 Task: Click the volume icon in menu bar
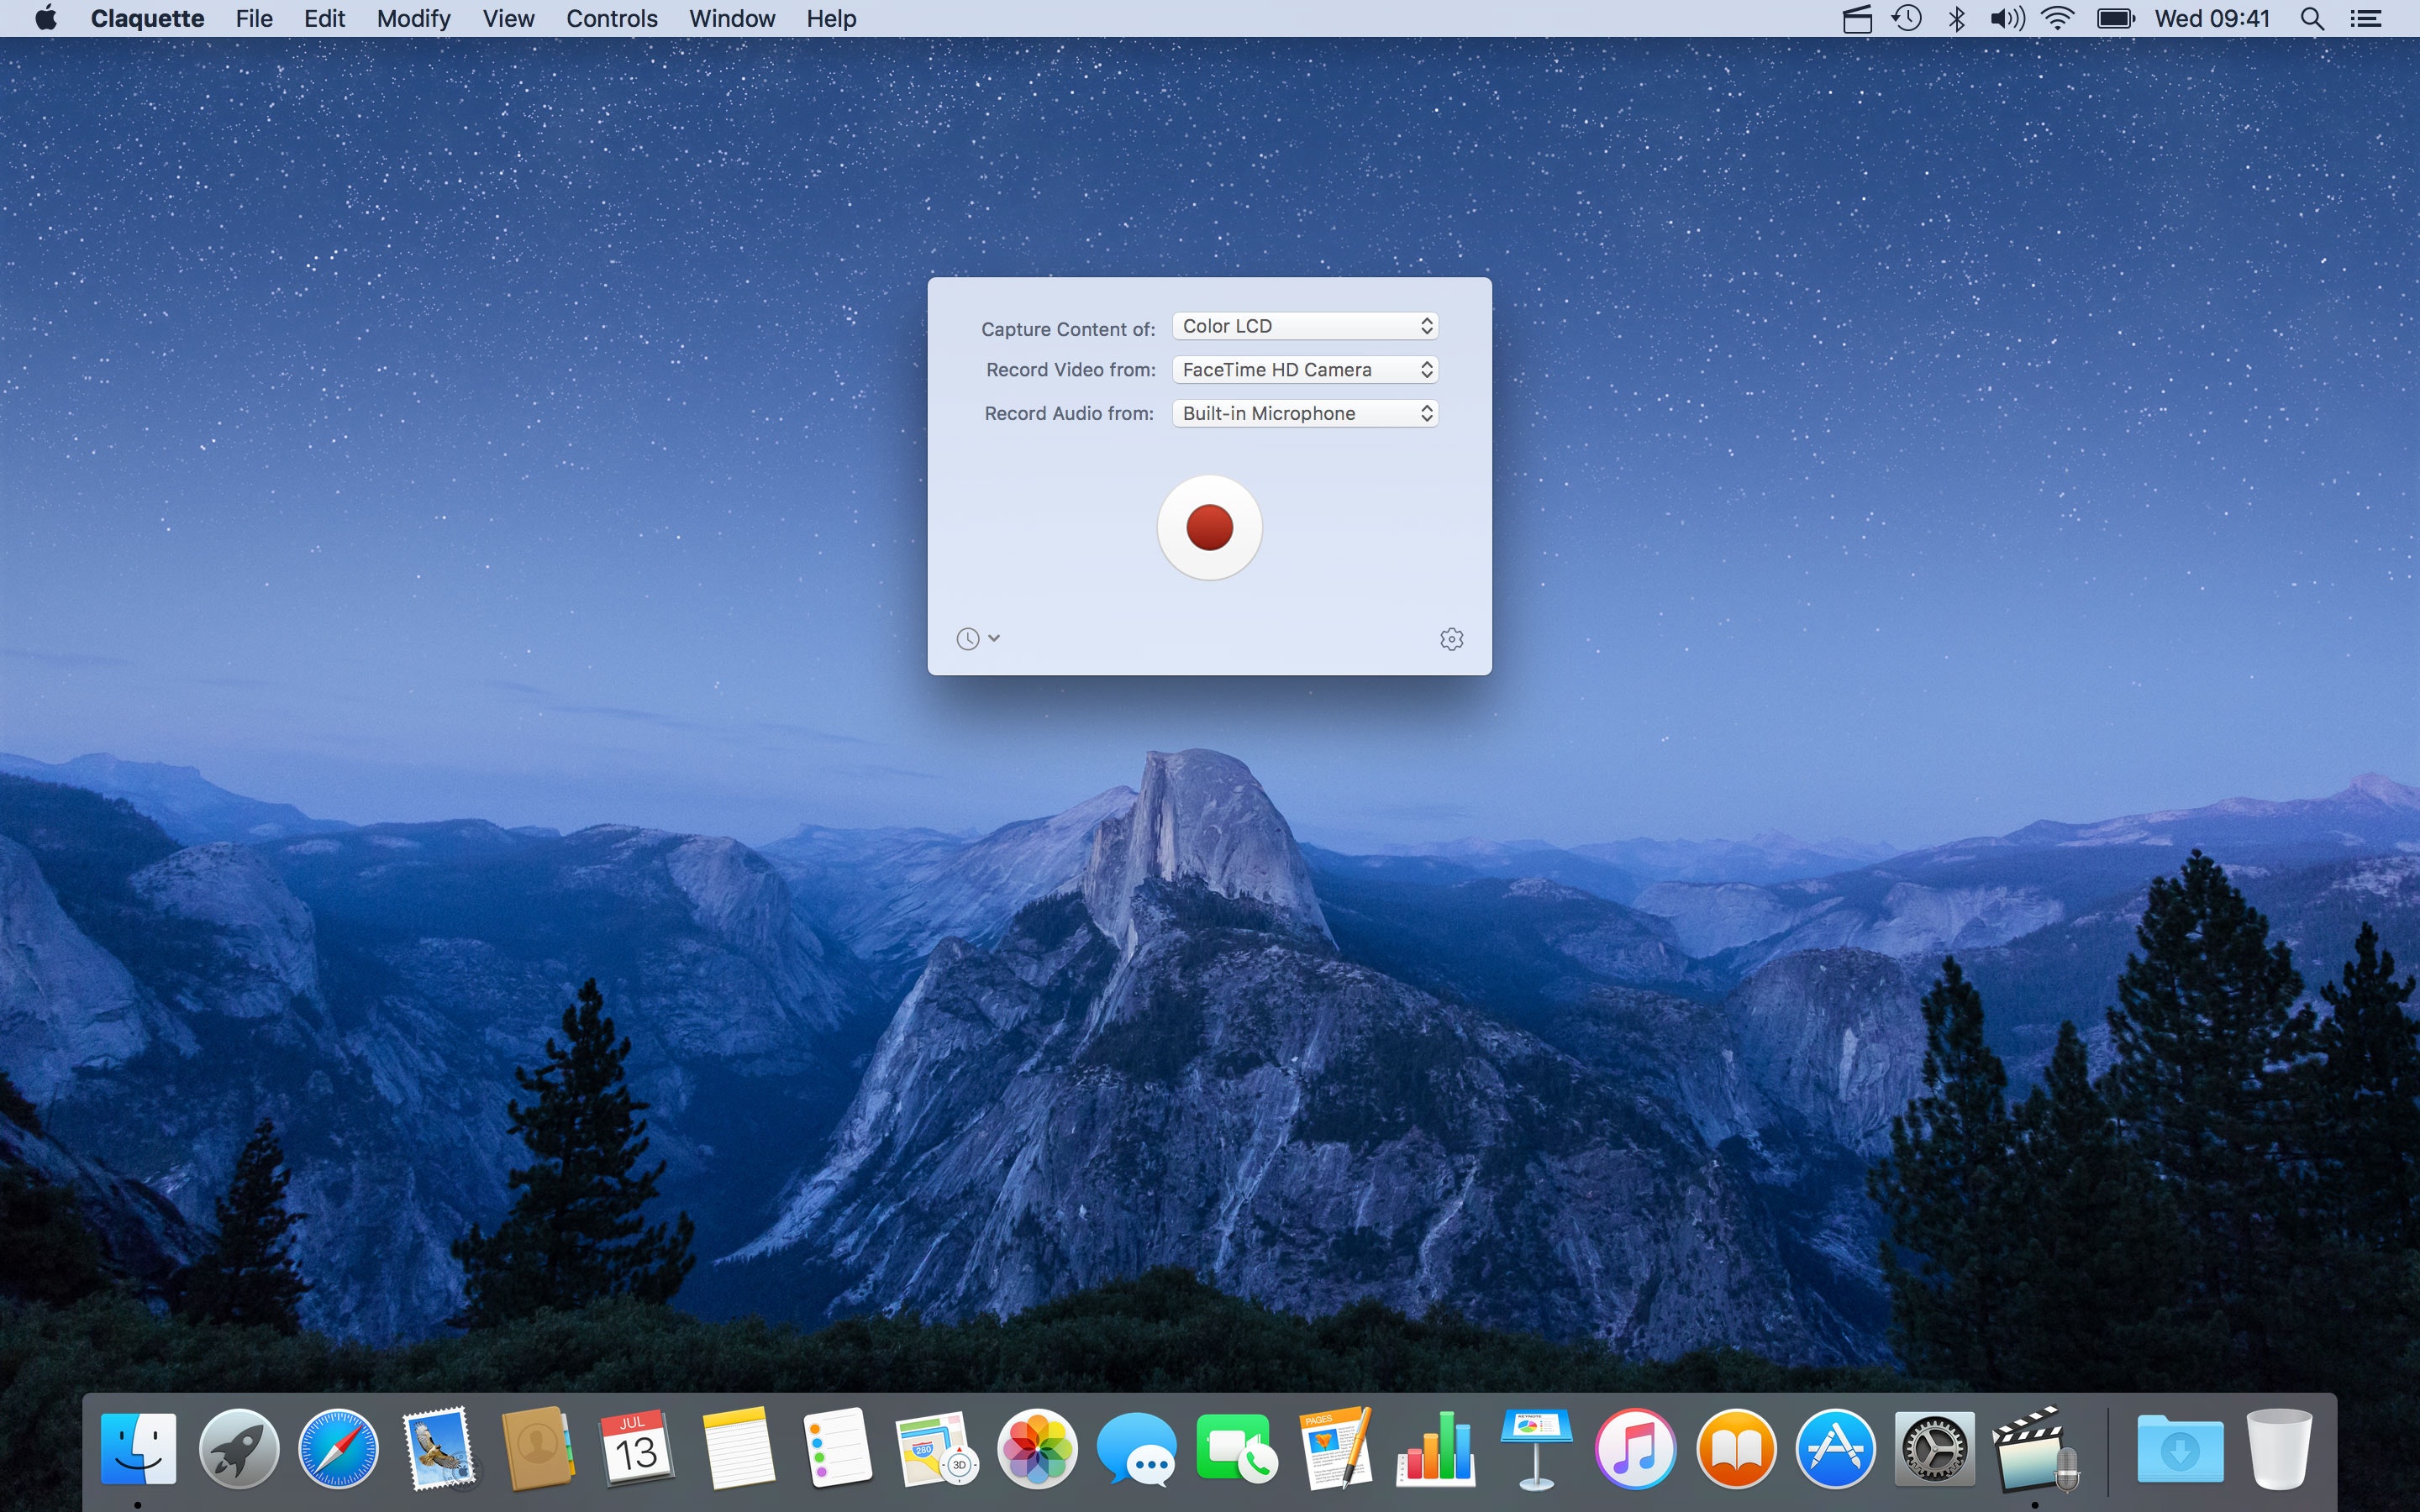coord(2006,19)
